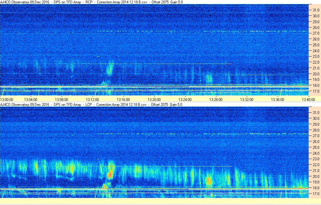
Task: Click 'Offset 2075' in the LCP title line
Action: coord(160,105)
